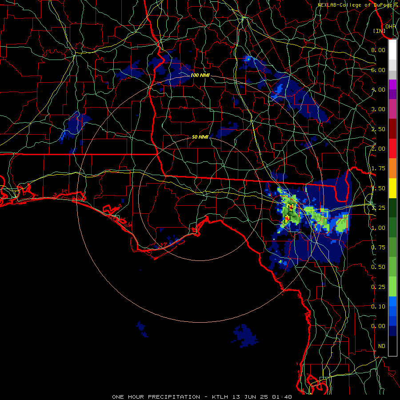The image size is (400, 400).
Task: Click the 100 NMI range ring label
Action: pyautogui.click(x=200, y=75)
